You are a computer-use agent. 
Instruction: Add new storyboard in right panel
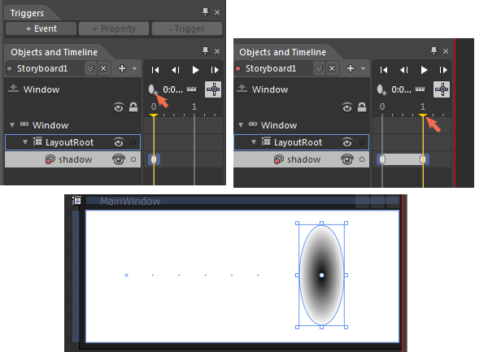351,68
